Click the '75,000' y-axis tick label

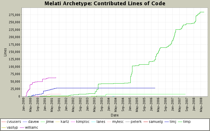[x=15, y=74]
